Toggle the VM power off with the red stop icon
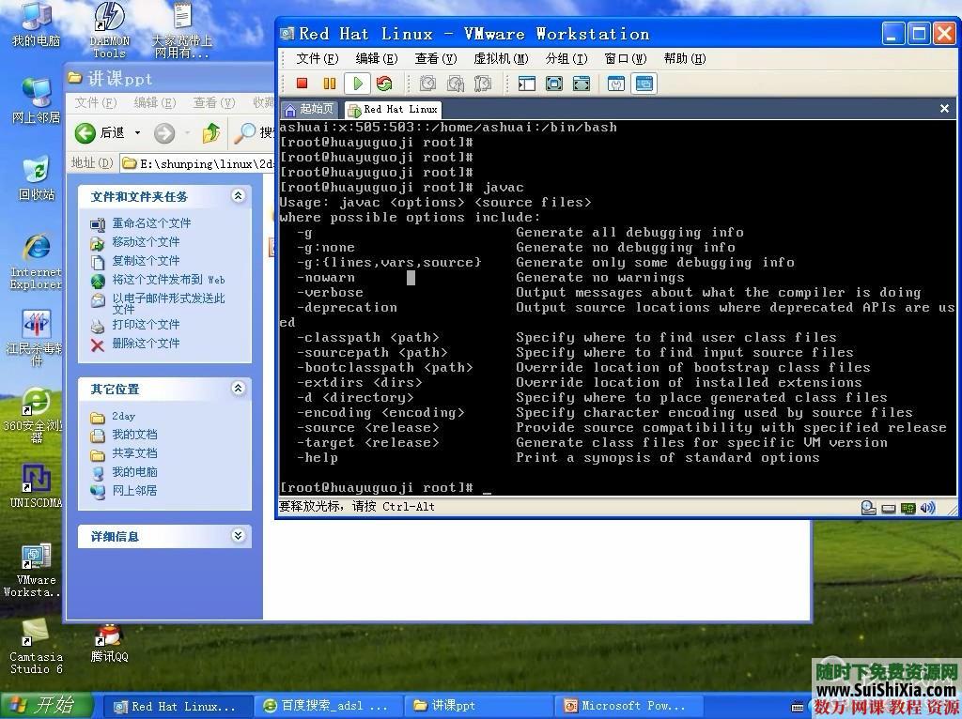Screen dimensions: 962x719 301,84
